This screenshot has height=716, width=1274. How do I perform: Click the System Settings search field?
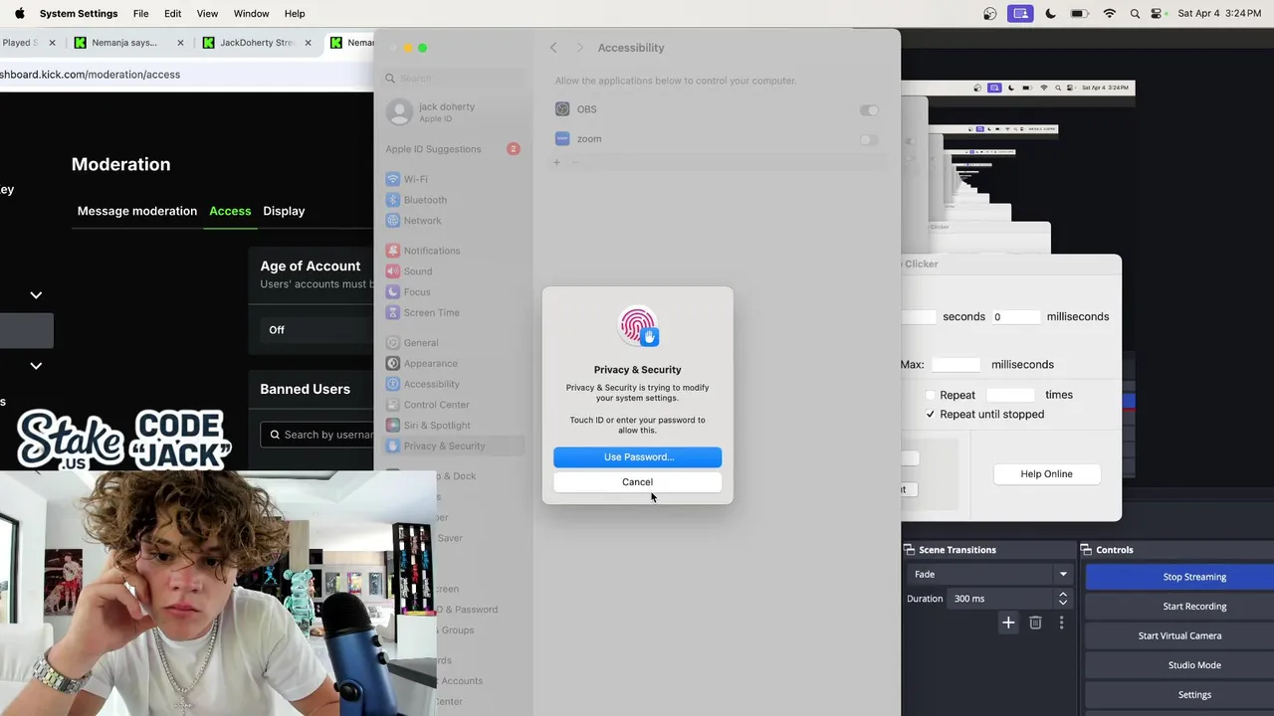click(454, 78)
